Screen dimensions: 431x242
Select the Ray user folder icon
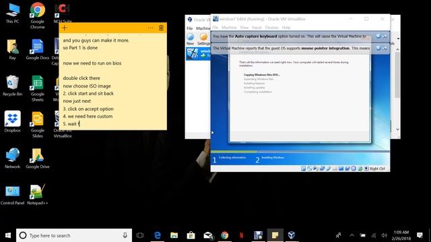click(12, 49)
